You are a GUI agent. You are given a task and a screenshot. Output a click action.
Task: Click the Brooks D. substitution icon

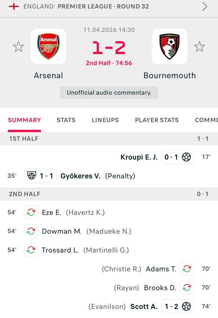187,288
